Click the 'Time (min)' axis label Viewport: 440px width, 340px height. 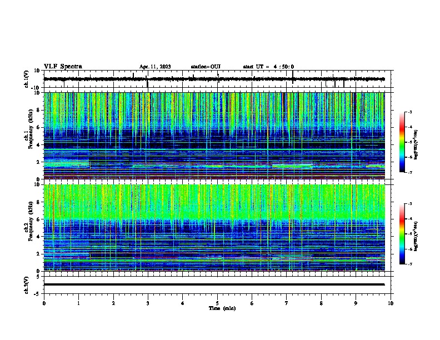tap(222, 308)
